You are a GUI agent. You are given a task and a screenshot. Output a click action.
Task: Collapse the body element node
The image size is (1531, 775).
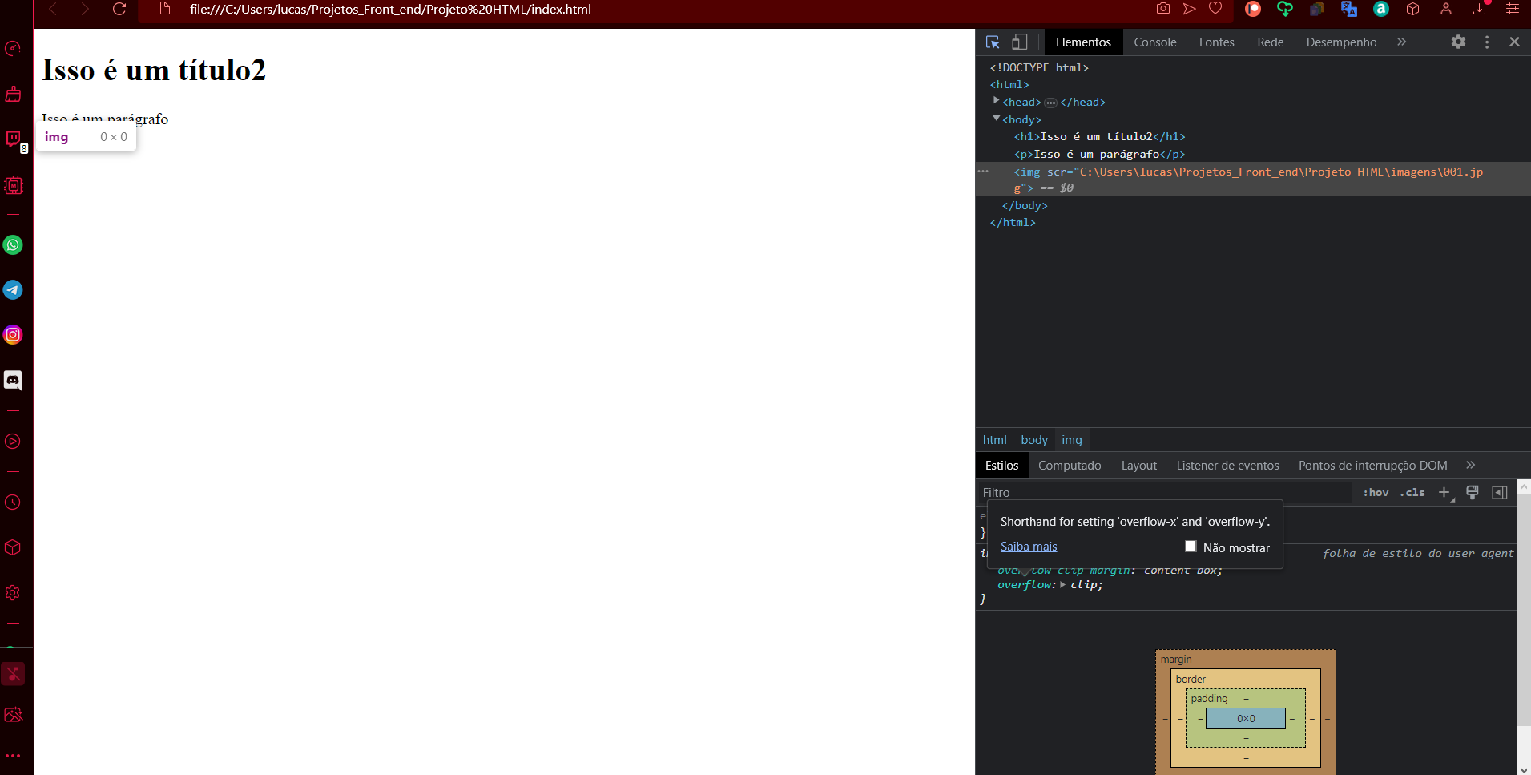click(x=996, y=119)
